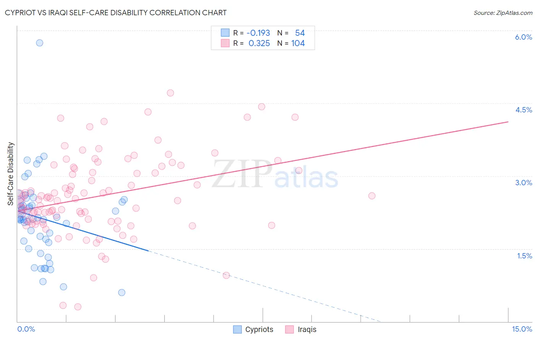This screenshot has width=537, height=340.
Task: Click the solid blue Cypriot trend line
Action: click(82, 230)
